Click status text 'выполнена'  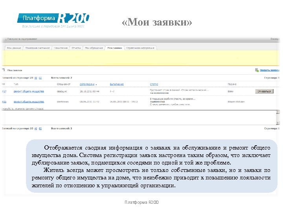[157, 102]
